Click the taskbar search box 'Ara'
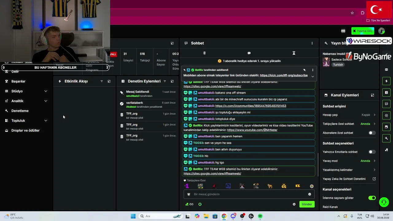393x221 pixels. pos(161,216)
